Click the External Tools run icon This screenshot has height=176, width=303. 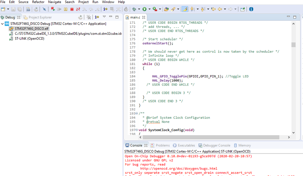[x=155, y=9]
